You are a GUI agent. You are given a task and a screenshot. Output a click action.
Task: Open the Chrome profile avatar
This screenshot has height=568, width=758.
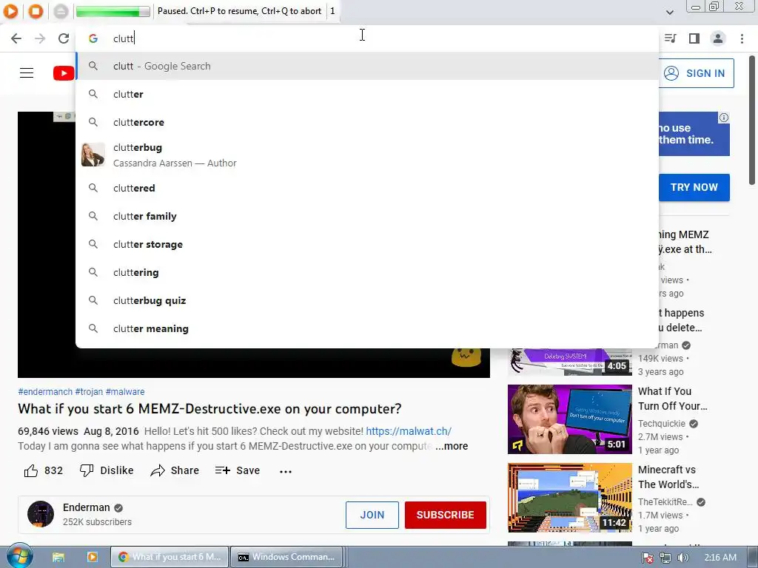coord(718,38)
